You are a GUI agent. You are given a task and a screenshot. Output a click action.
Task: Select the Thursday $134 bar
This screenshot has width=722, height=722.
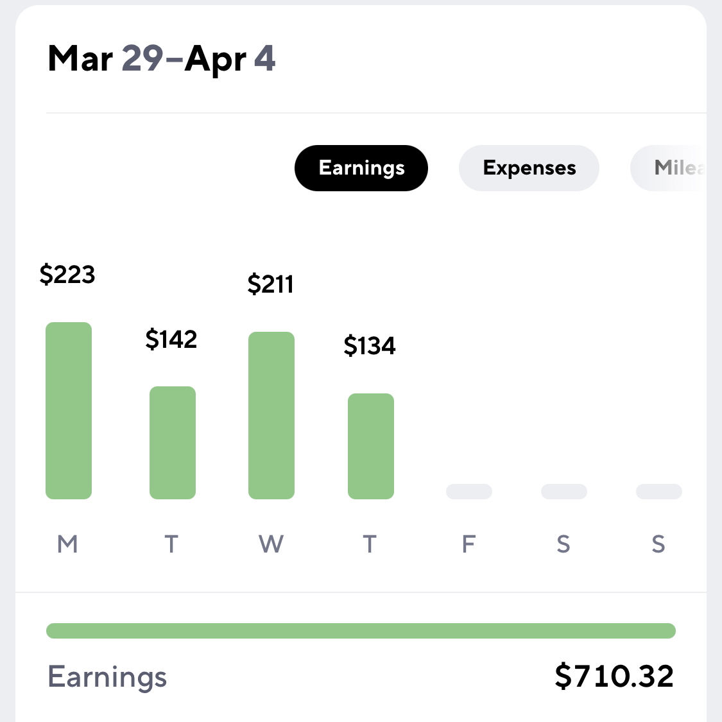coord(371,446)
